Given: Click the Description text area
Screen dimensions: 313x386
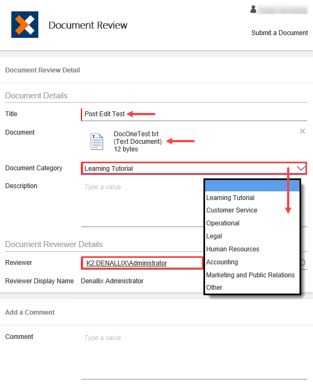Looking at the screenshot, I should point(142,203).
